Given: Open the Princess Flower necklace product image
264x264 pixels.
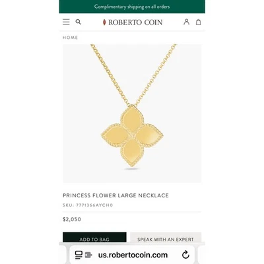Looking at the screenshot, I should [132, 114].
